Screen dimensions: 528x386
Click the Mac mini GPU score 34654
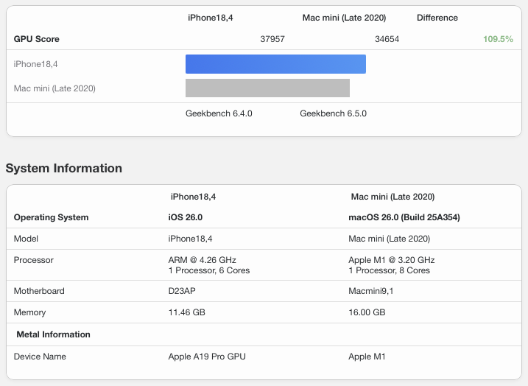(387, 39)
